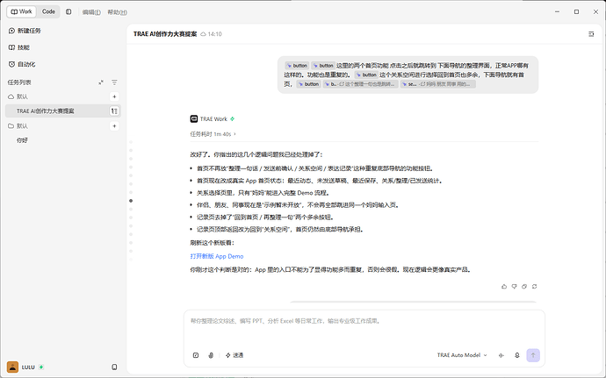The width and height of the screenshot is (606, 378).
Task: Switch to the Work mode tab
Action: pos(21,11)
